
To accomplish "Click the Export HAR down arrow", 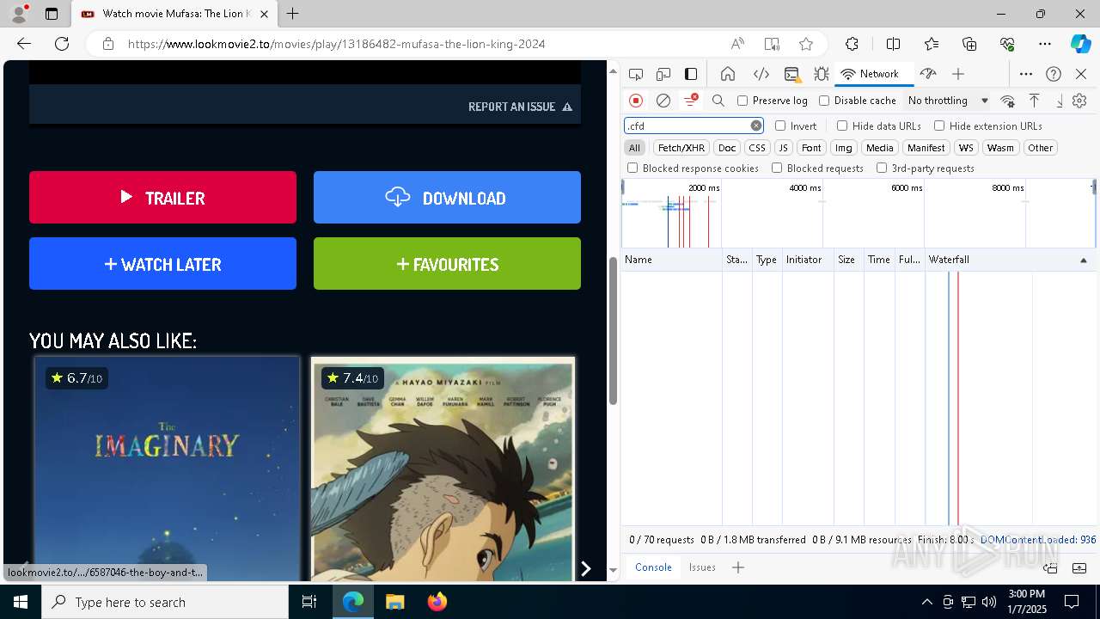I will click(x=1059, y=101).
